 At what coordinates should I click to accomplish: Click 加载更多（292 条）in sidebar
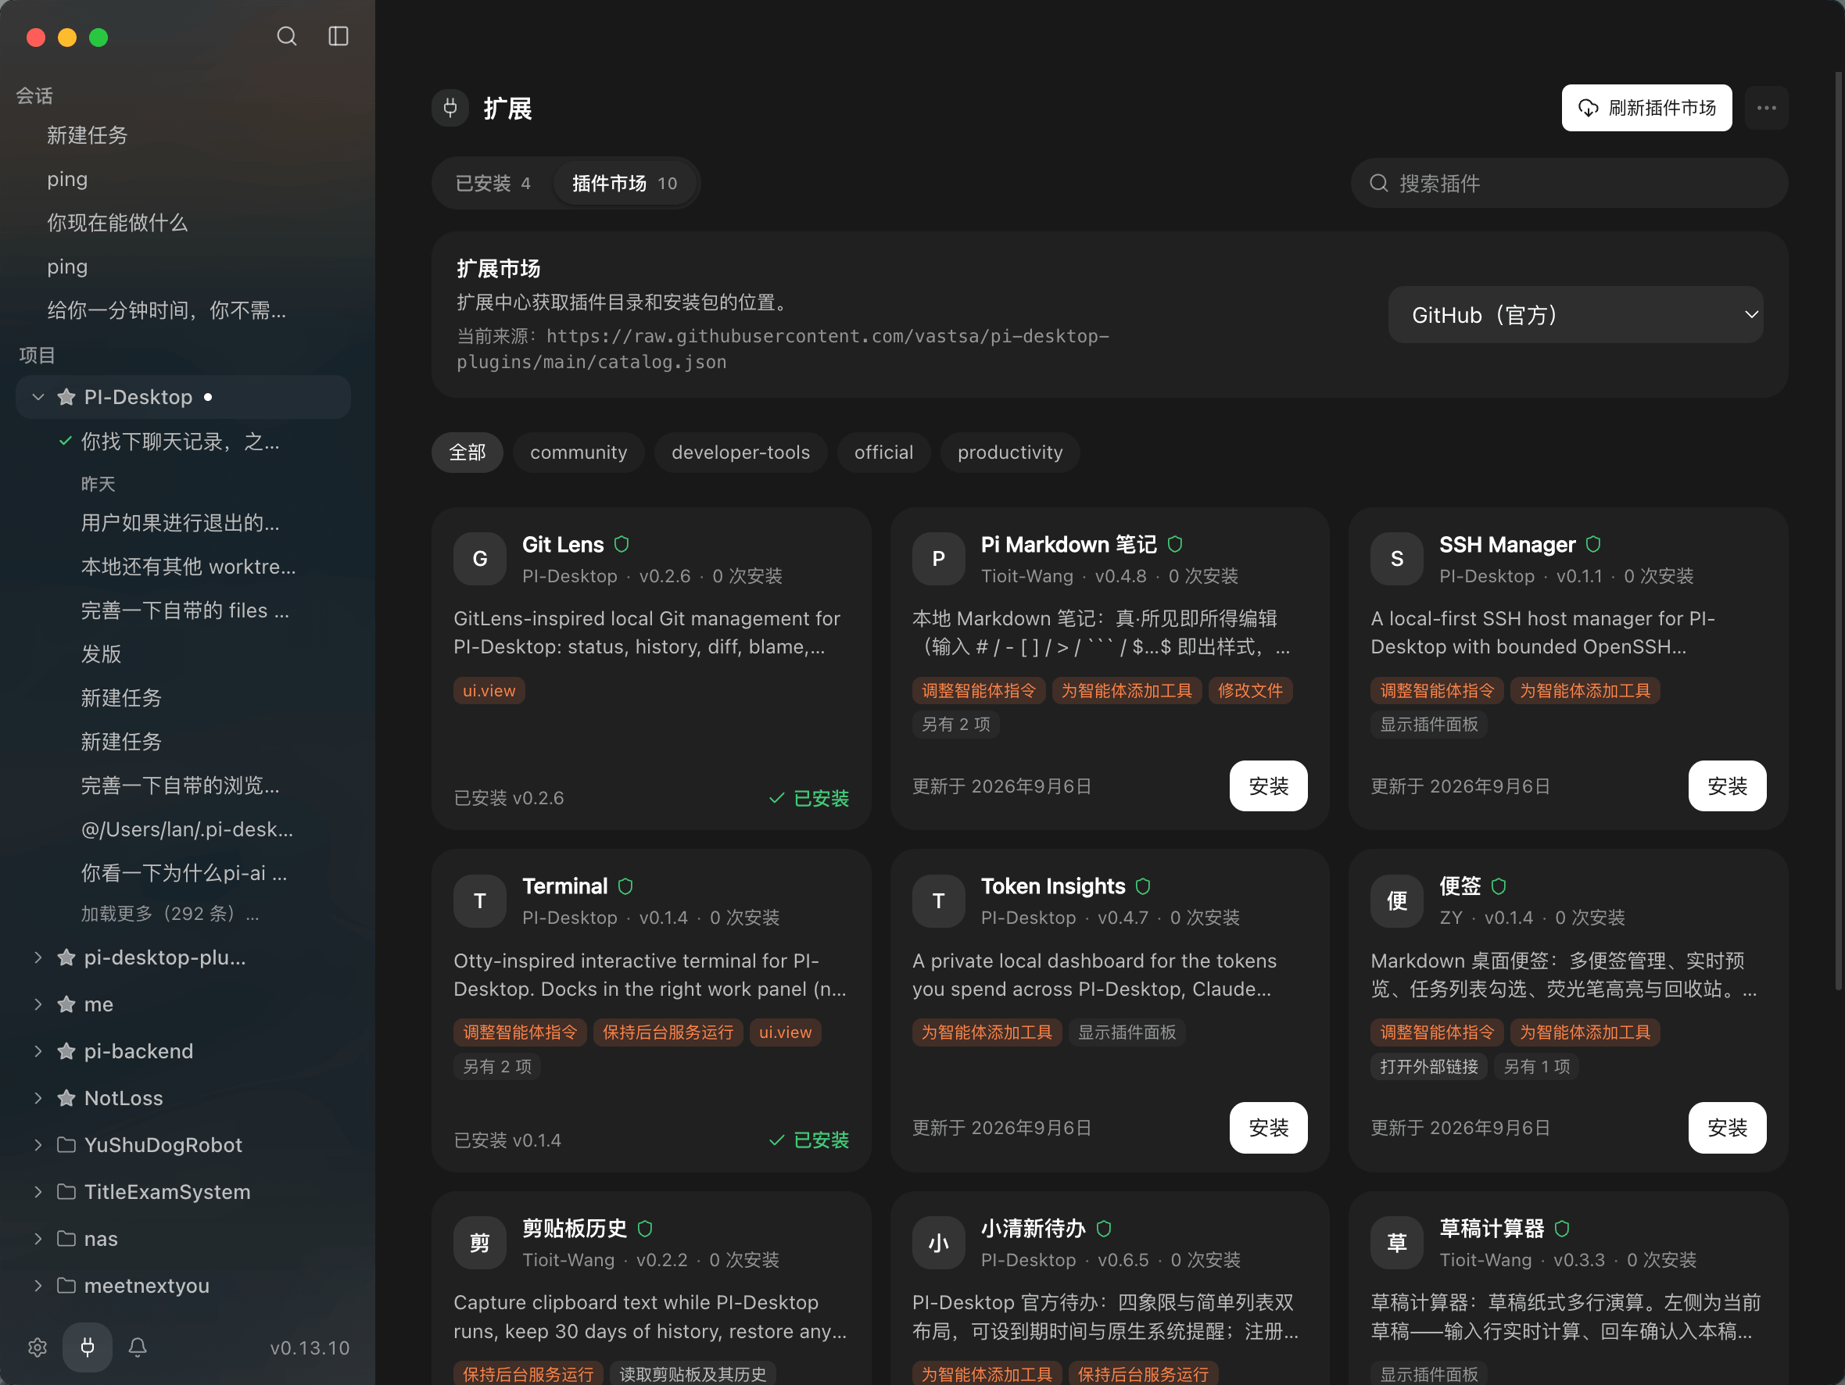(170, 913)
